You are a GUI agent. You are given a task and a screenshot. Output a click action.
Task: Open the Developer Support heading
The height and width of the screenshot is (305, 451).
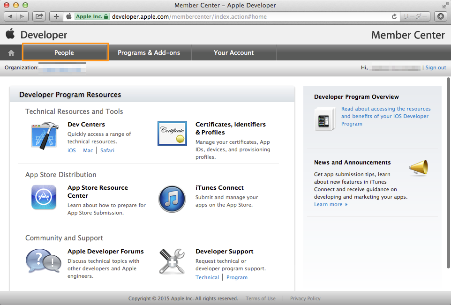(225, 251)
